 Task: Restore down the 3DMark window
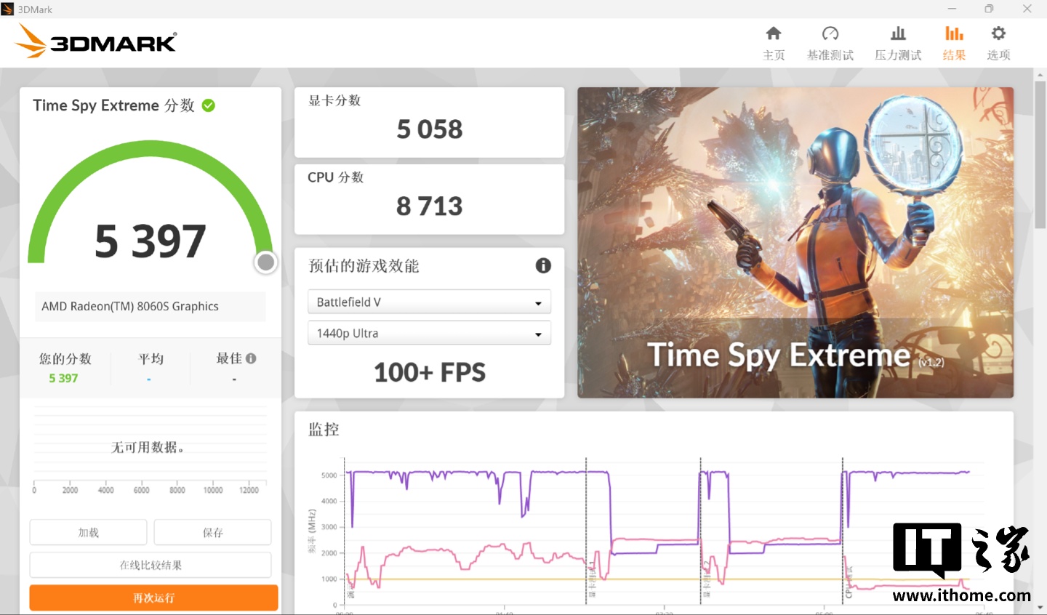pyautogui.click(x=989, y=9)
